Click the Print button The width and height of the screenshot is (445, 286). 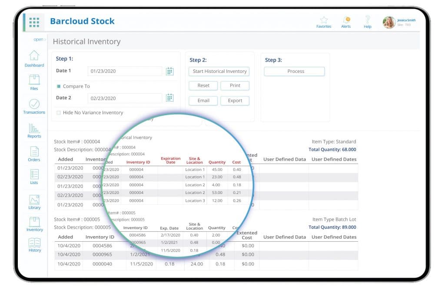coord(235,85)
